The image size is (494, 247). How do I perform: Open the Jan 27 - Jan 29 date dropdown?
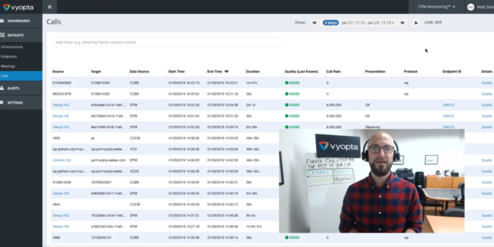click(367, 23)
